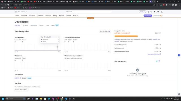Open browser extensions puzzle icon
This screenshot has height=101, width=181.
[x=167, y=5]
